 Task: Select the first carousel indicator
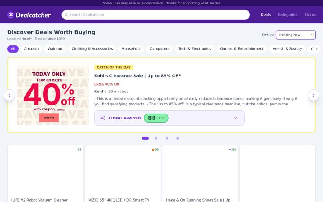pyautogui.click(x=145, y=138)
